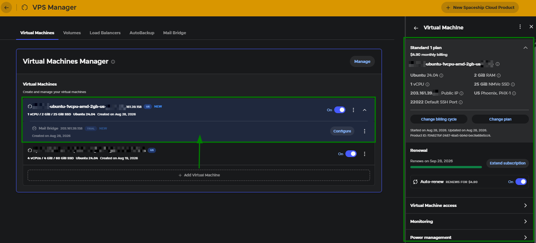This screenshot has height=243, width=536.
Task: Close the Virtual Machine side panel
Action: click(532, 27)
